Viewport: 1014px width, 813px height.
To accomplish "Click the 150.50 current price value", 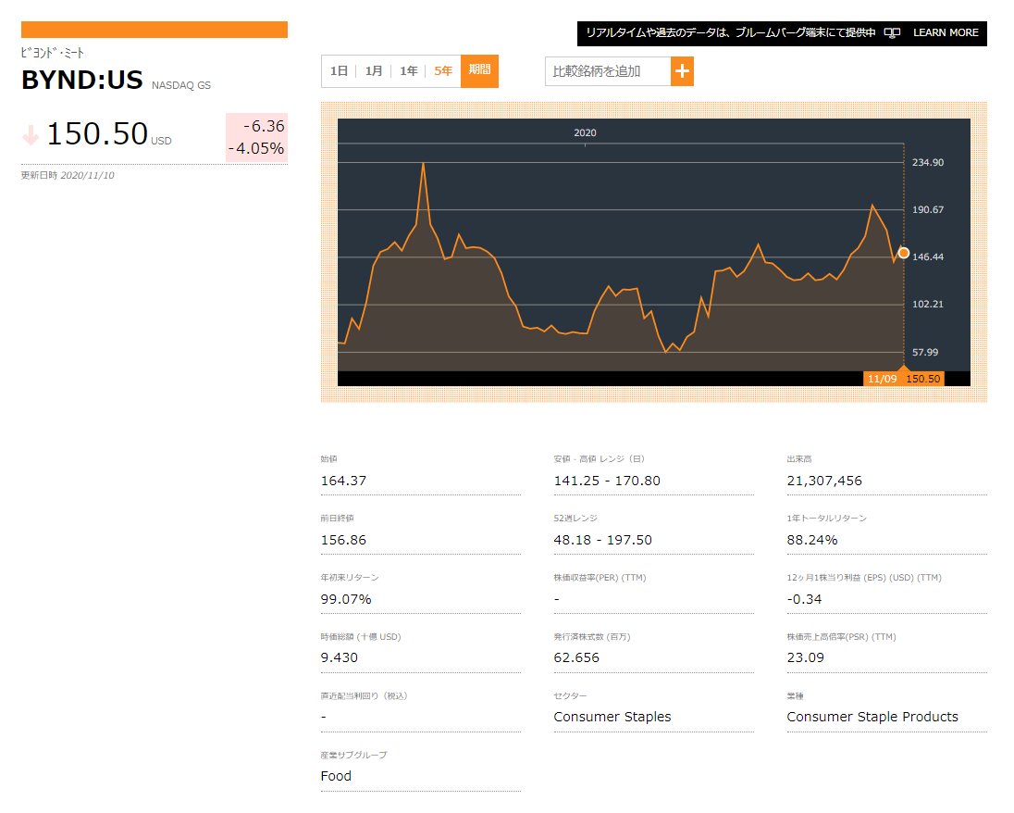I will click(x=97, y=134).
